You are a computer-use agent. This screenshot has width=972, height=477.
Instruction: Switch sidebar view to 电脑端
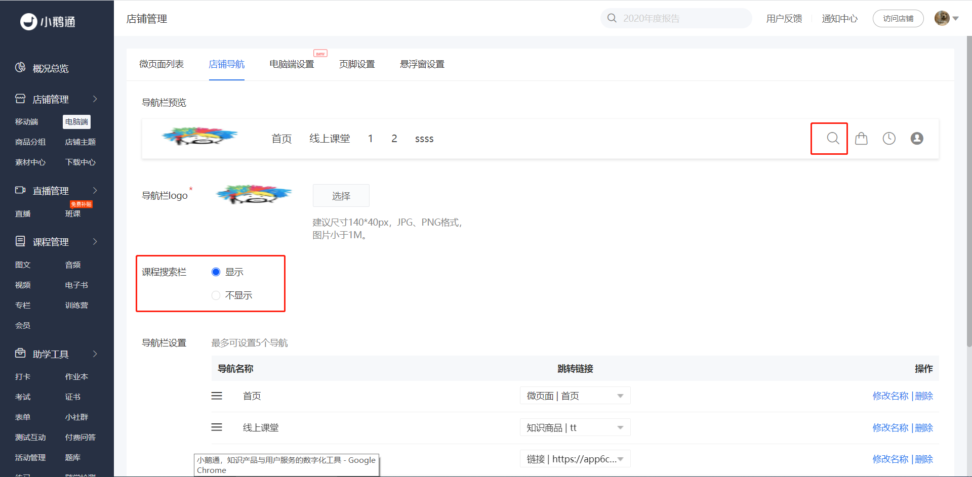point(76,122)
